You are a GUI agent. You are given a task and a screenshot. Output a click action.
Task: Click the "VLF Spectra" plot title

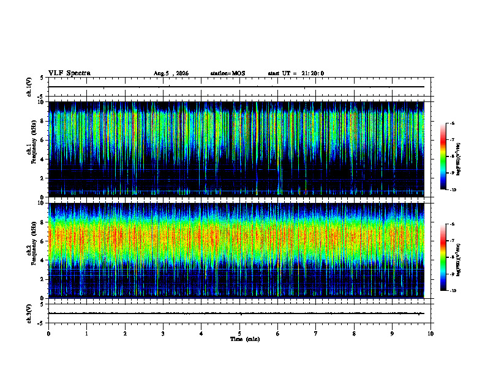pos(69,73)
